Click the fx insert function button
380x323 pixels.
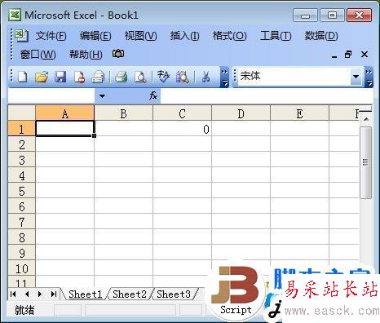[x=153, y=95]
